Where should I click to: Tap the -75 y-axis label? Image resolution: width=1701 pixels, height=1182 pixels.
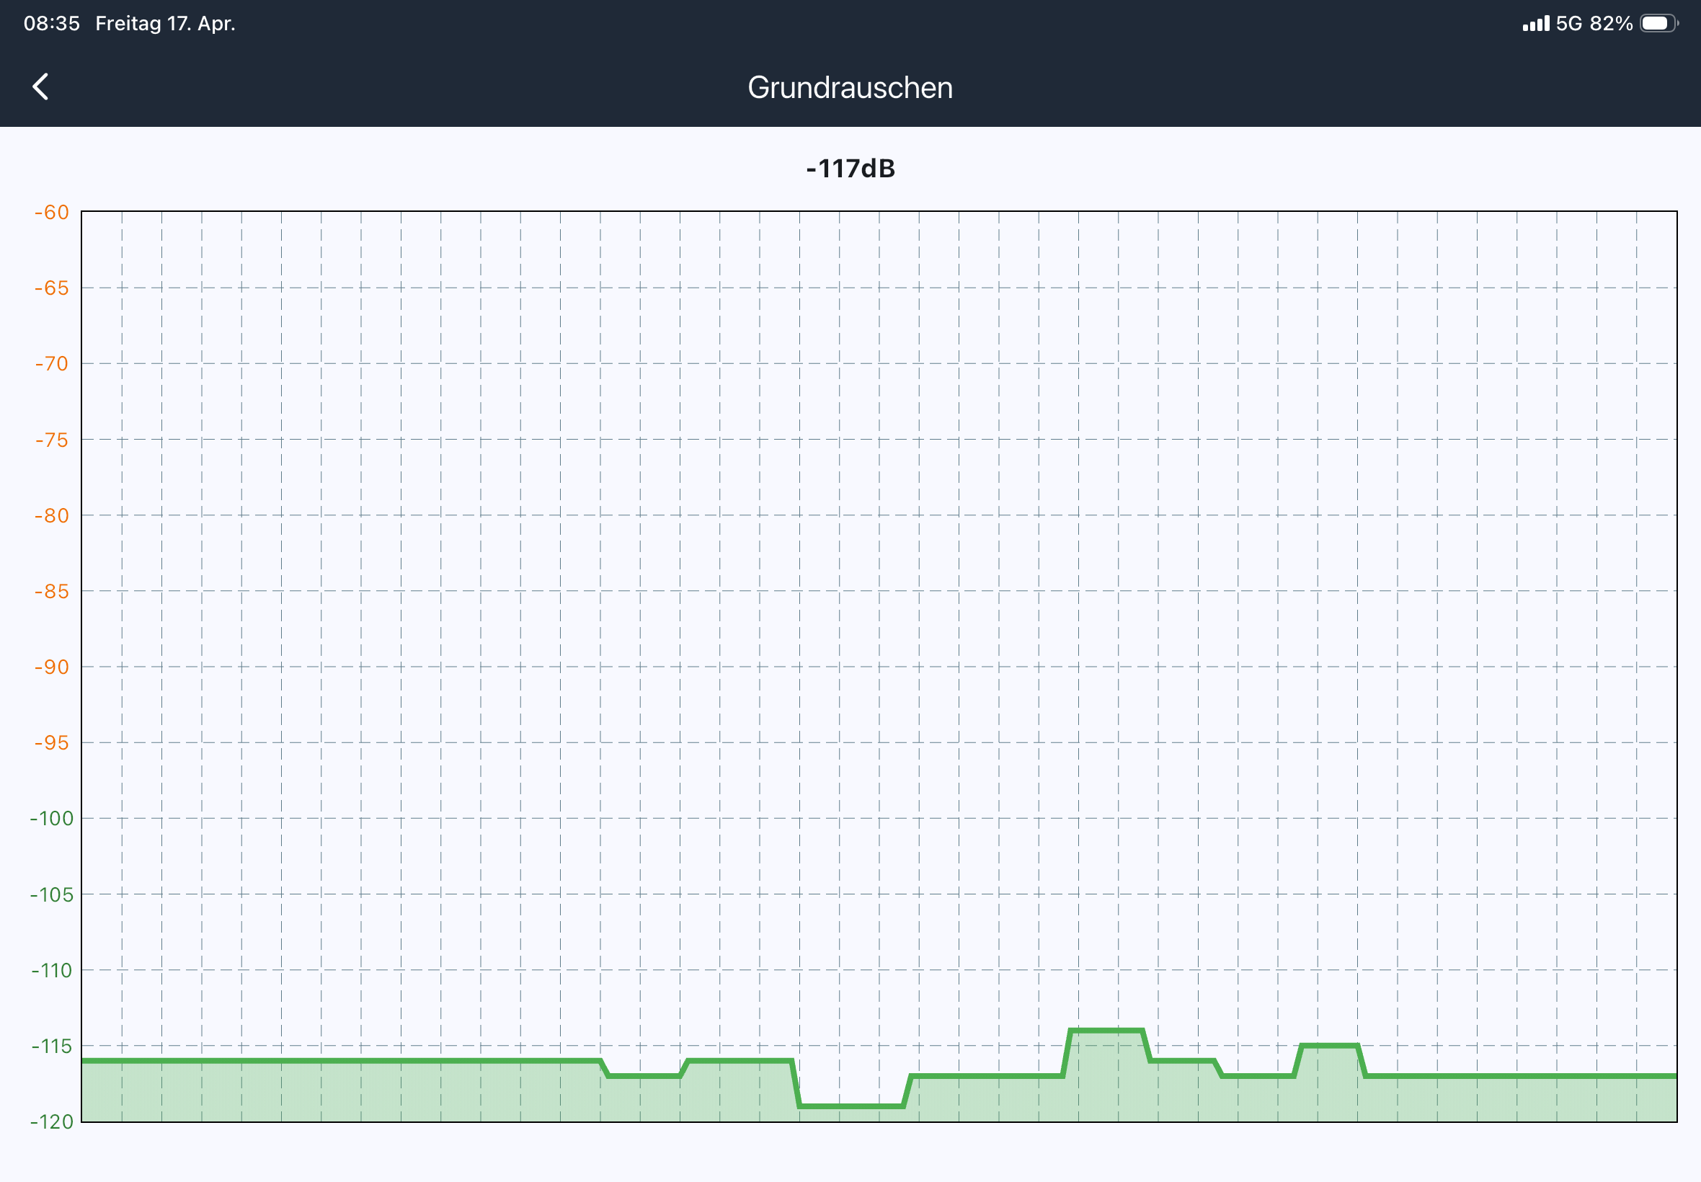52,440
